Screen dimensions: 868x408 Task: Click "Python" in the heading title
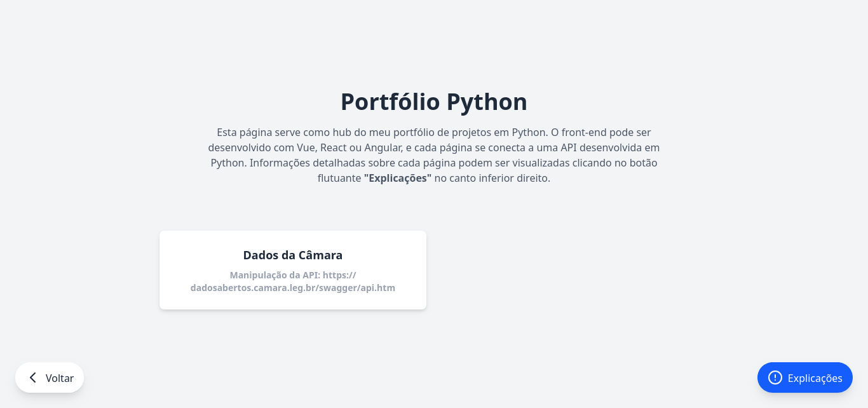pos(486,102)
